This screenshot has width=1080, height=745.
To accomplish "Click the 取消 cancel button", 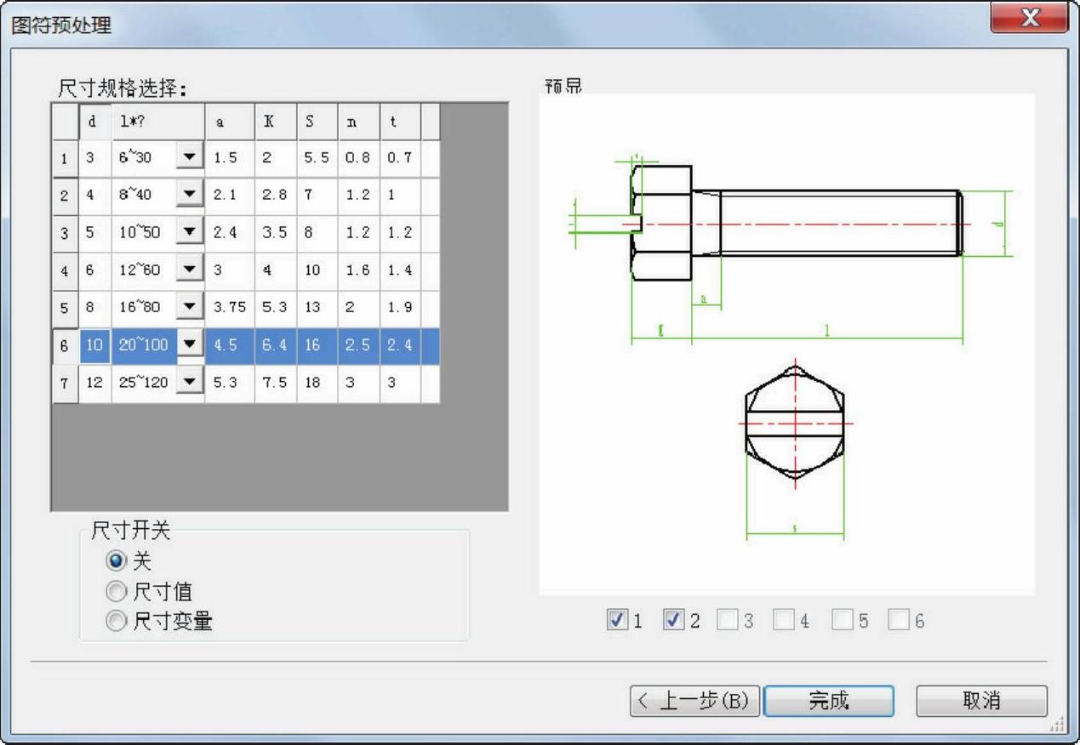I will [981, 701].
